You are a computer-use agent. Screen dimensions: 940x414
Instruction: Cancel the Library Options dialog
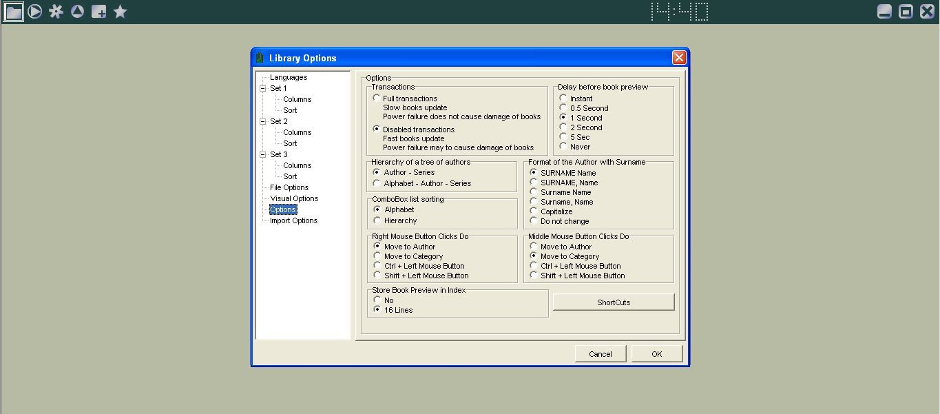coord(600,354)
